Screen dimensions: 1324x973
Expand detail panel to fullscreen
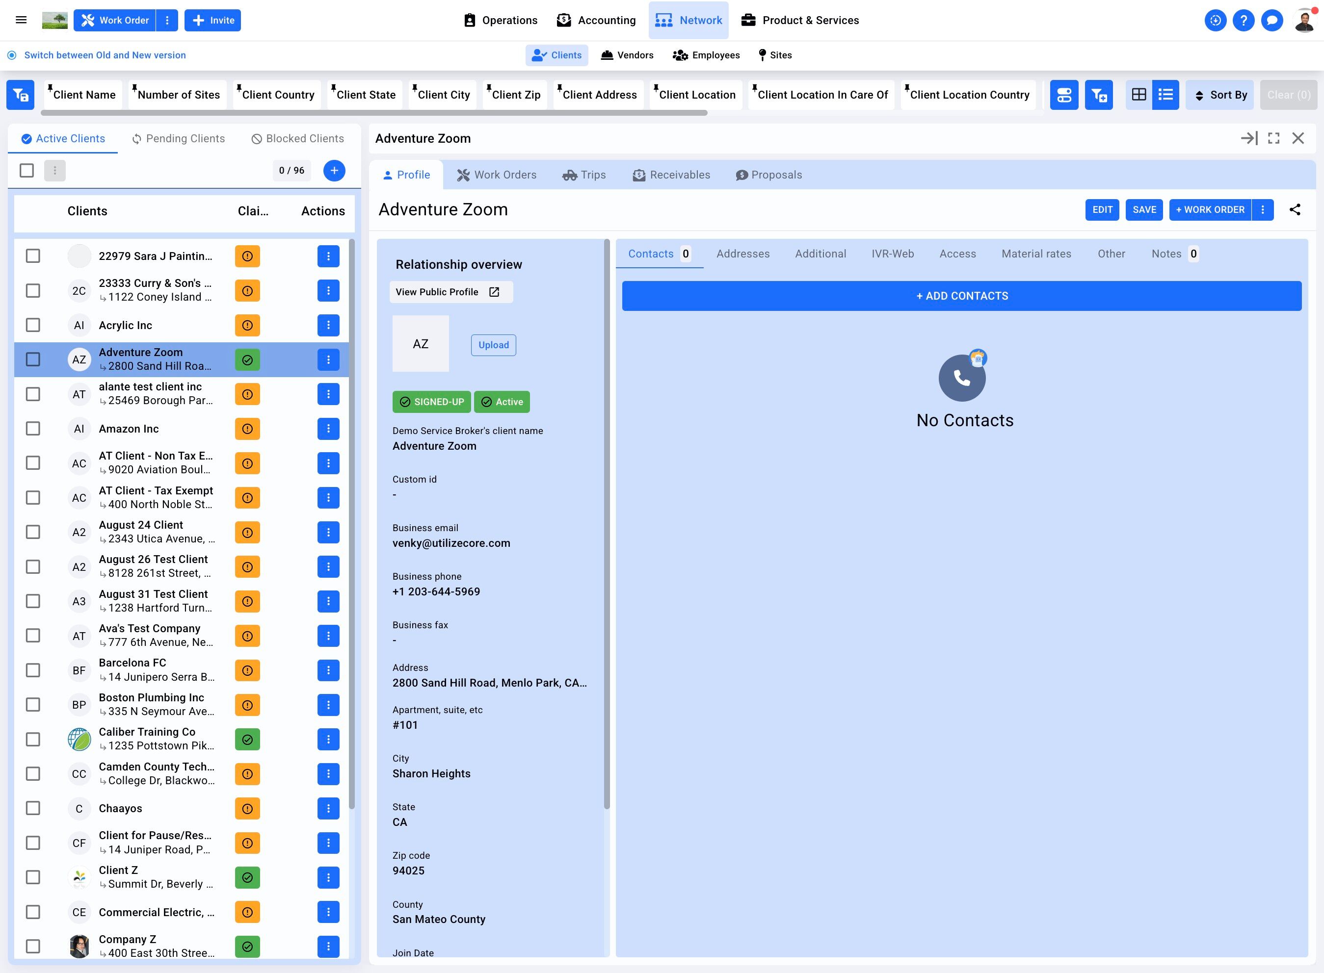pyautogui.click(x=1273, y=138)
